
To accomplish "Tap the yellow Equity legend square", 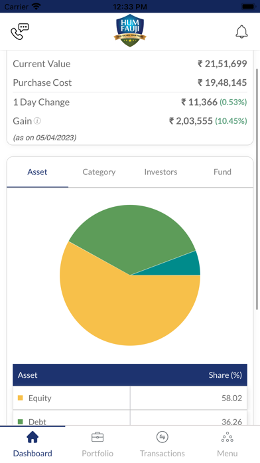I will coord(21,398).
